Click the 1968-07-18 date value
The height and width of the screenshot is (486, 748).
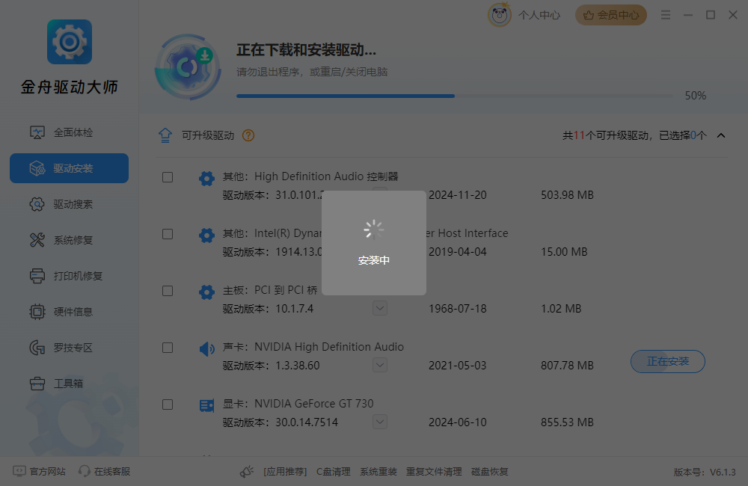(x=458, y=309)
